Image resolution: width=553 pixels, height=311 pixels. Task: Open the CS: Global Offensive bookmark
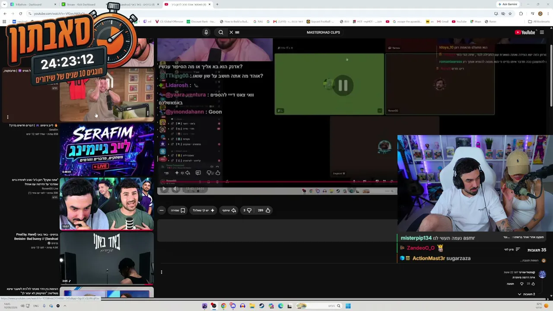click(169, 22)
